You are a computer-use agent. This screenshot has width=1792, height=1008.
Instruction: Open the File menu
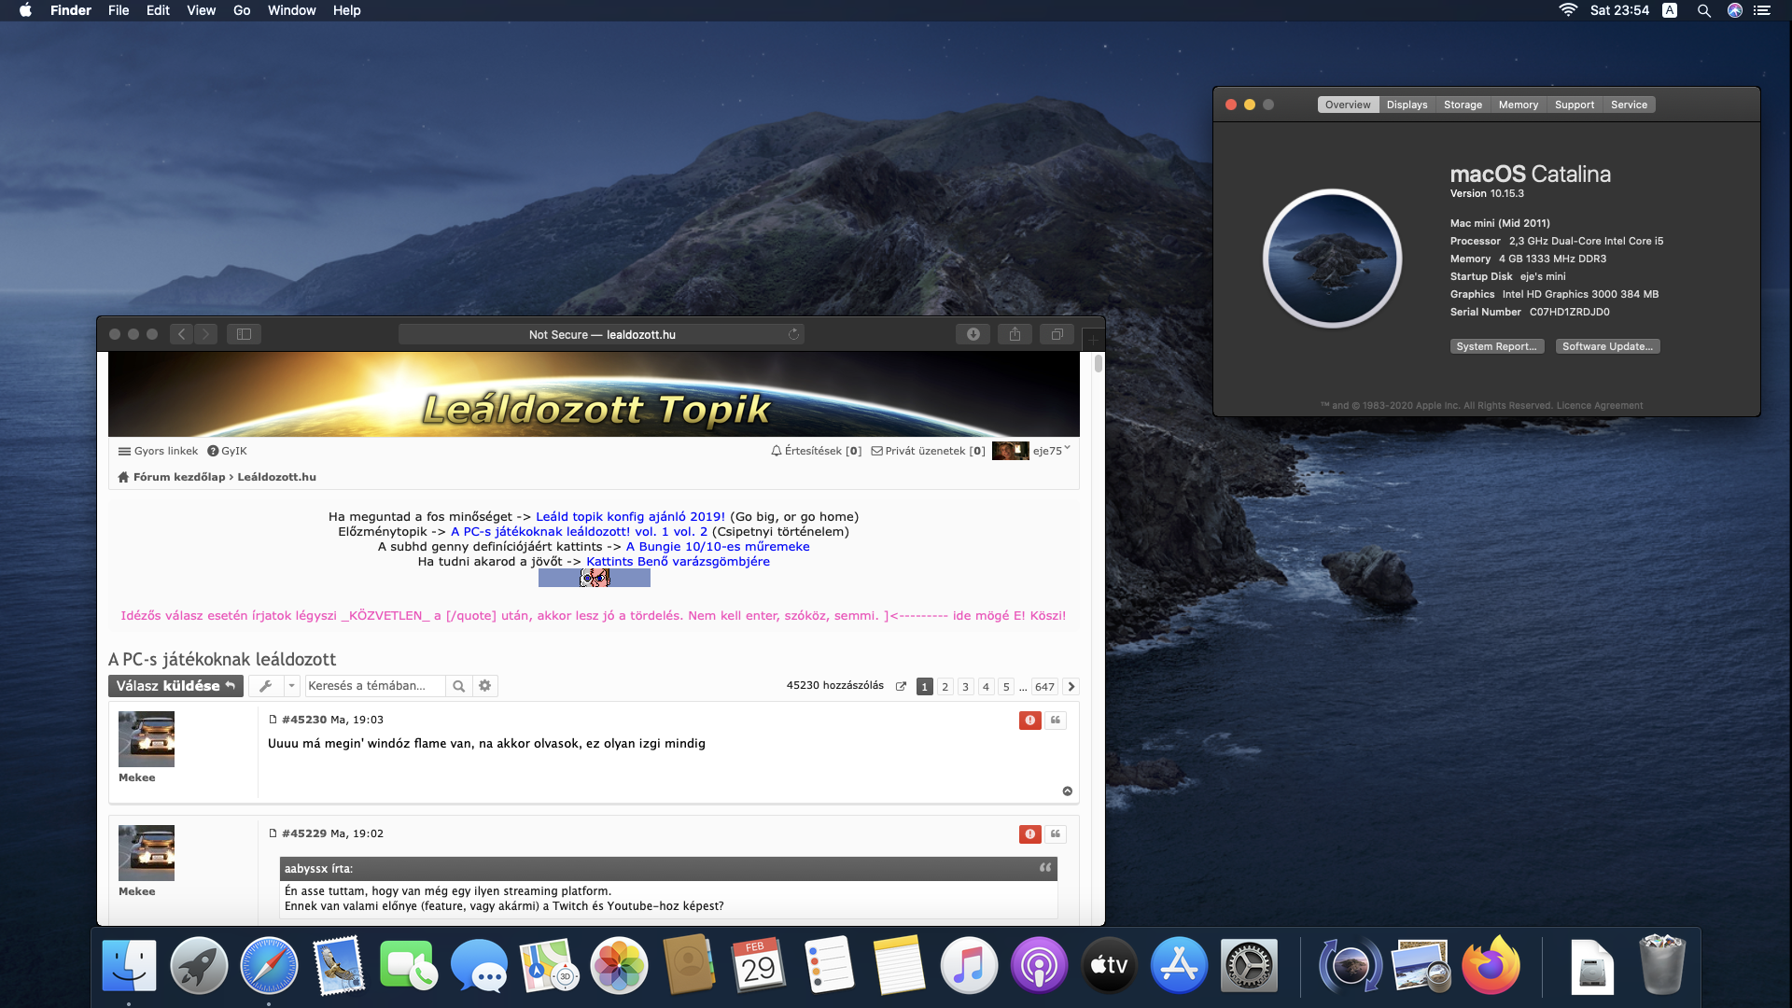[x=119, y=10]
